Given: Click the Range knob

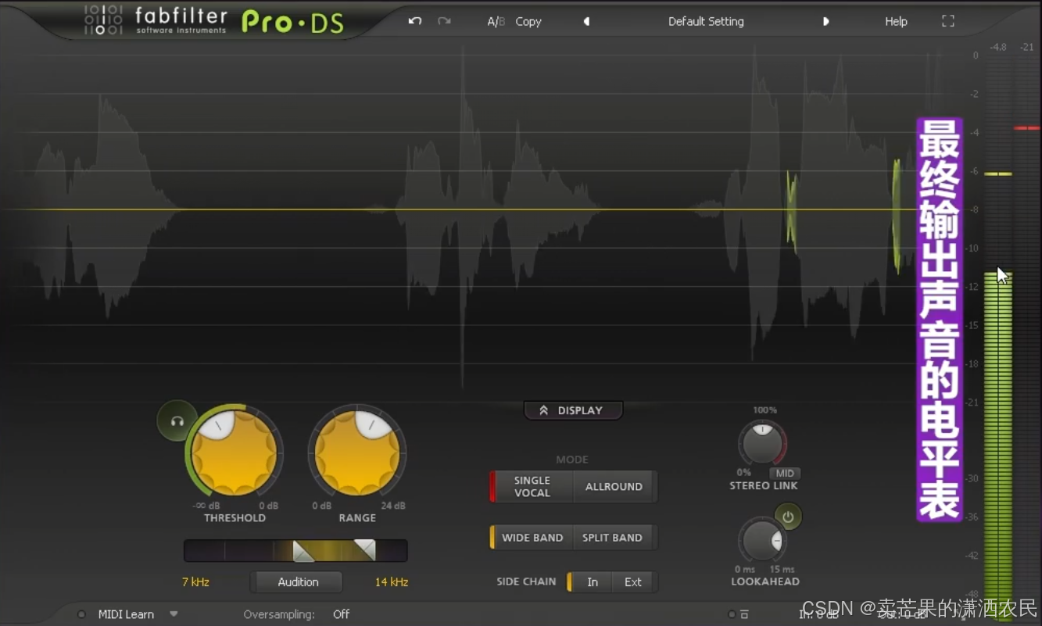Looking at the screenshot, I should tap(357, 453).
